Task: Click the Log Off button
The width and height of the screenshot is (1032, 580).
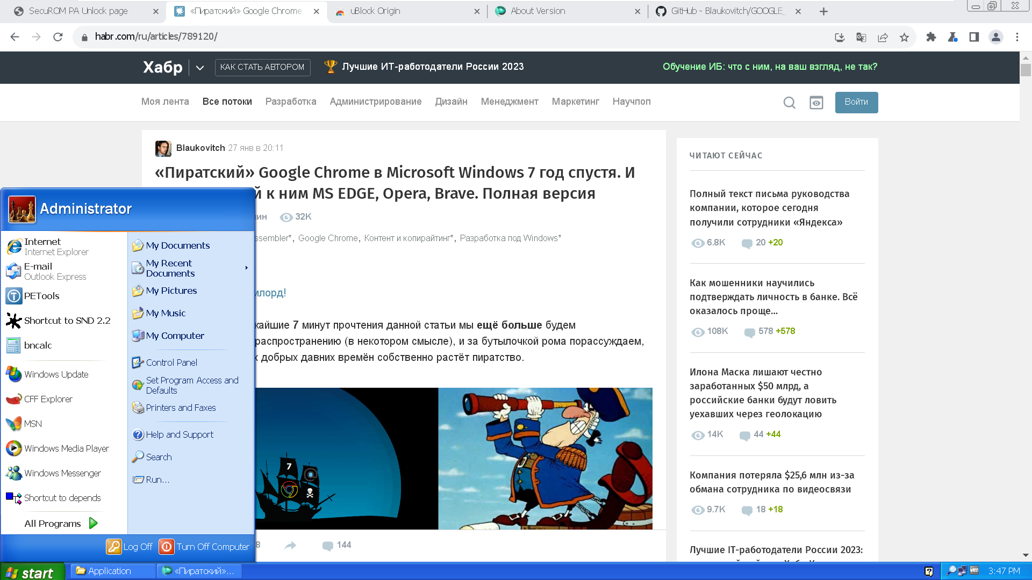Action: click(x=130, y=547)
